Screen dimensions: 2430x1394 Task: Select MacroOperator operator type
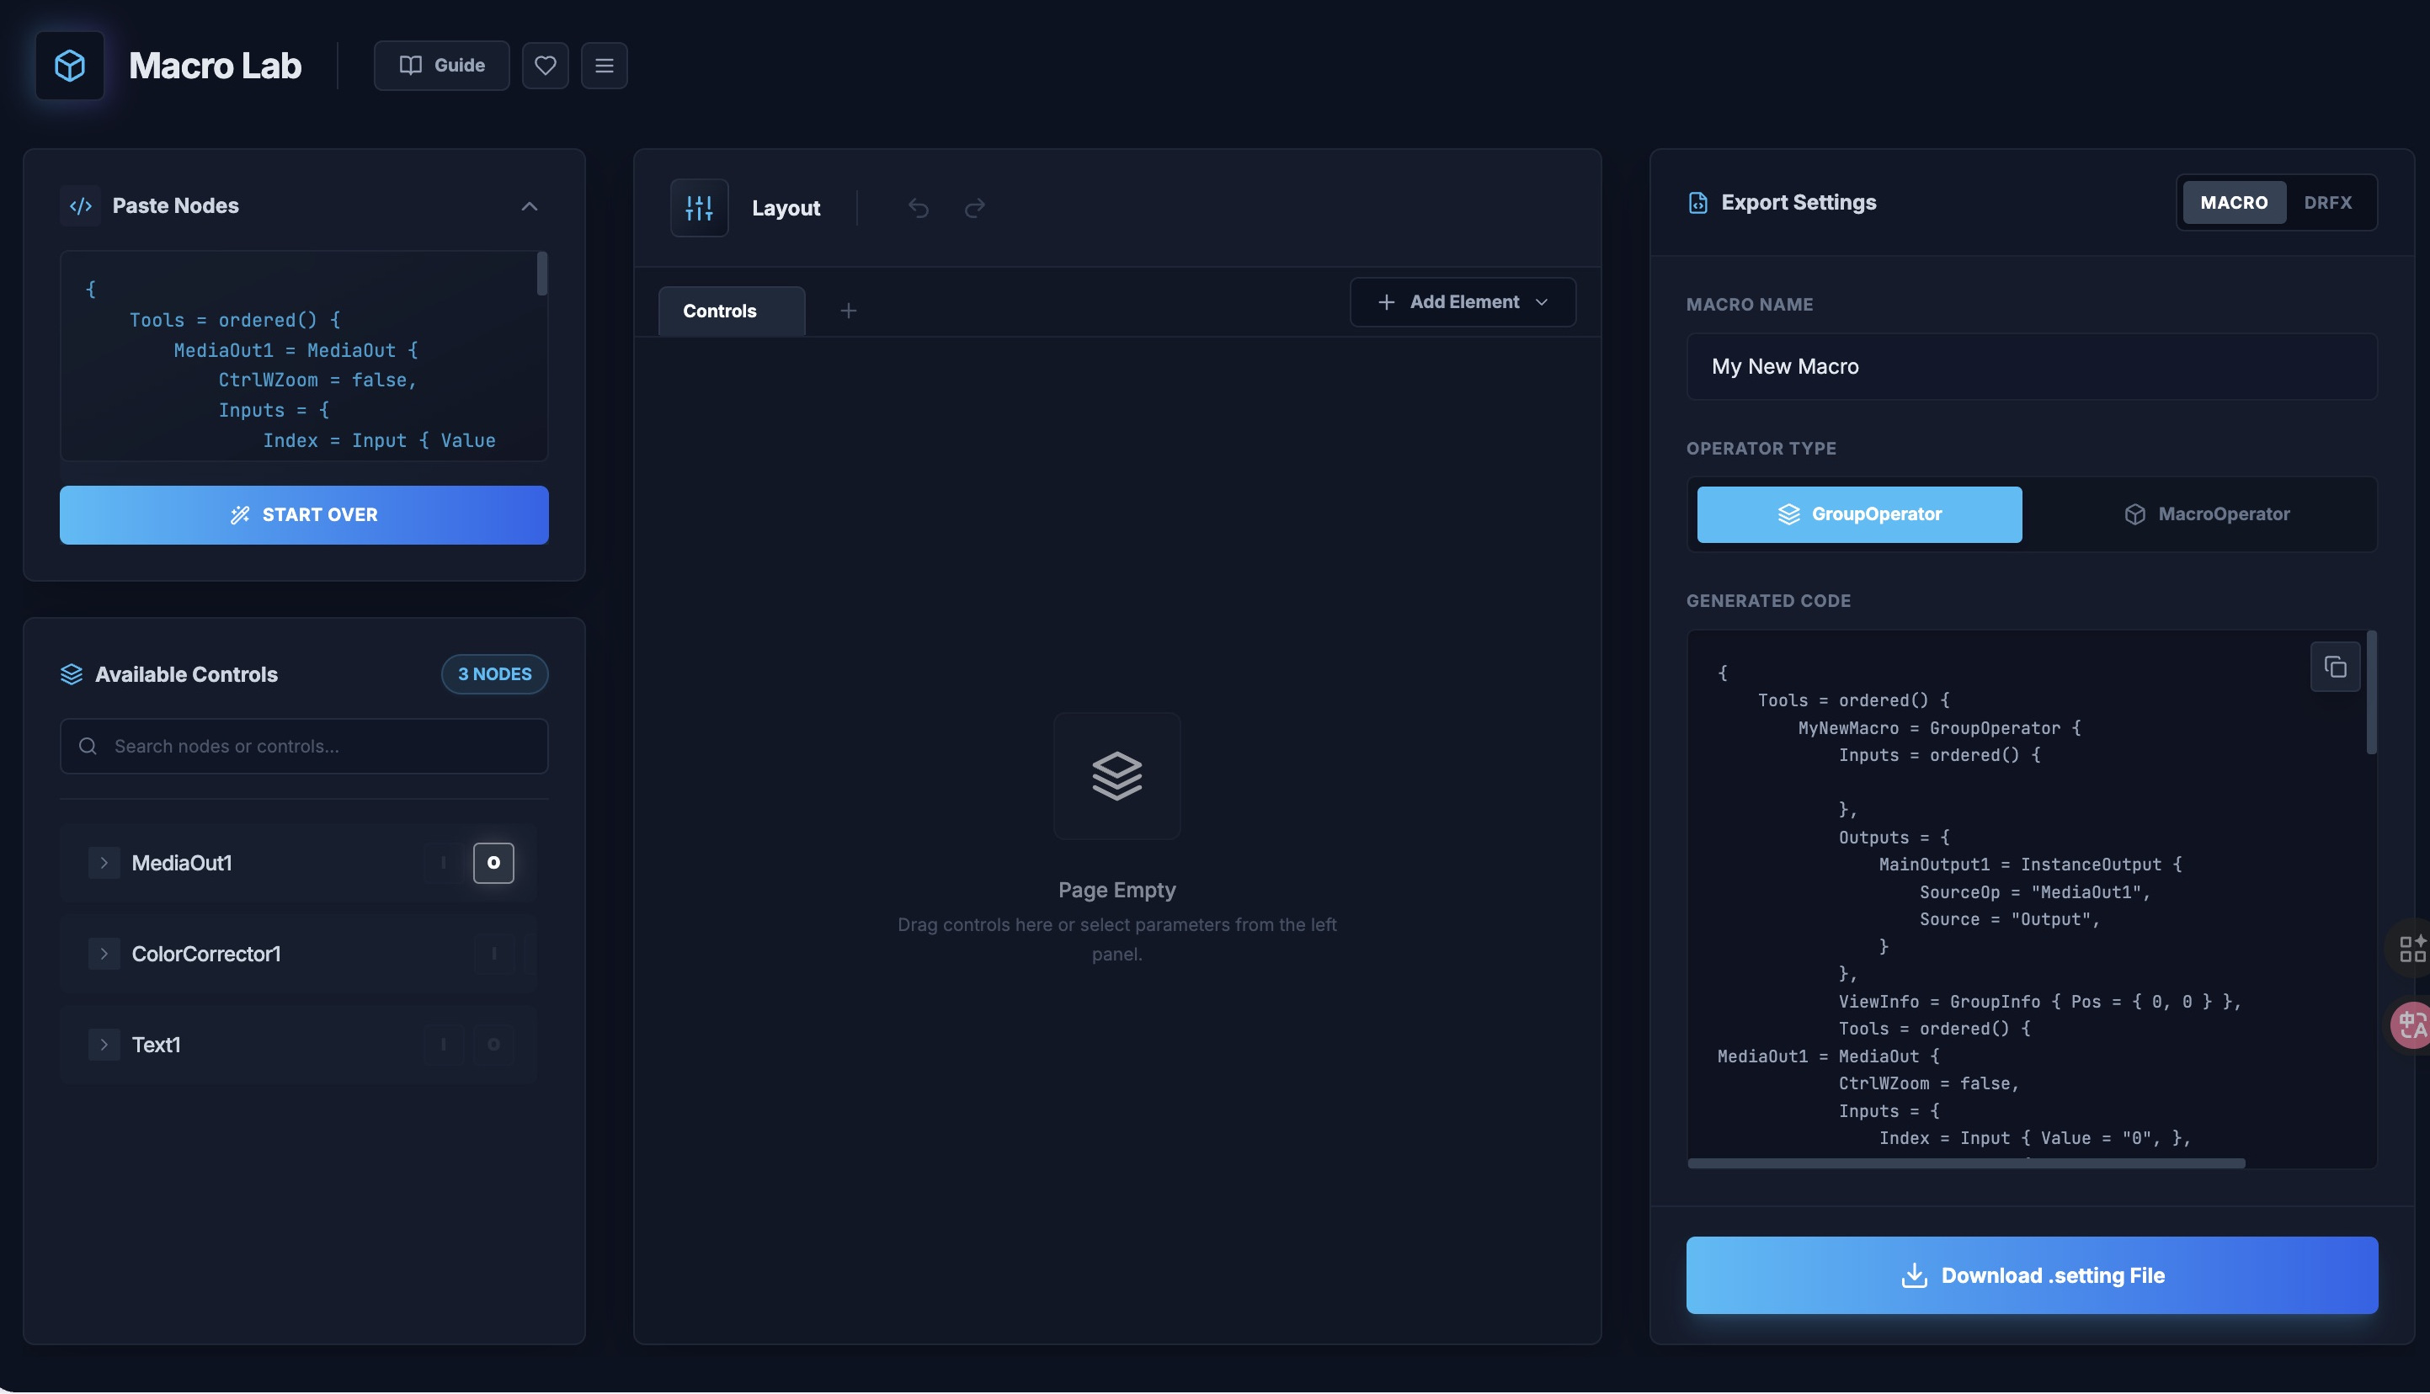click(x=2207, y=514)
